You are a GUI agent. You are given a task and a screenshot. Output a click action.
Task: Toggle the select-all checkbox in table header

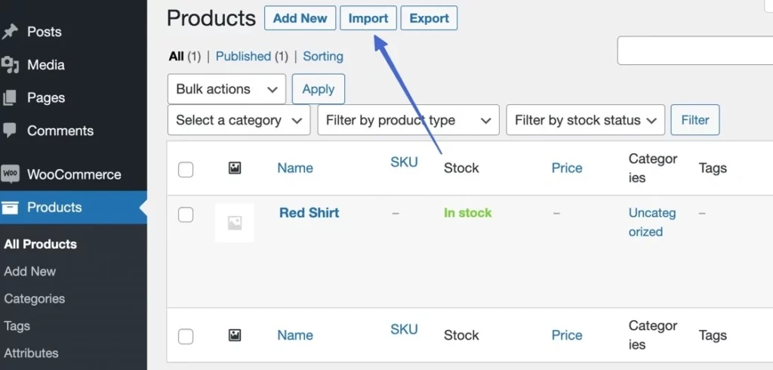pyautogui.click(x=186, y=169)
